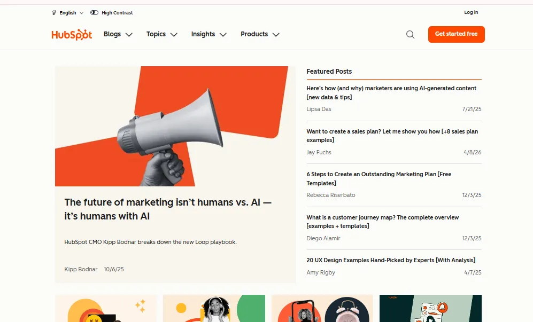The height and width of the screenshot is (322, 533).
Task: Open the AI-generated content marketers post
Action: [391, 93]
